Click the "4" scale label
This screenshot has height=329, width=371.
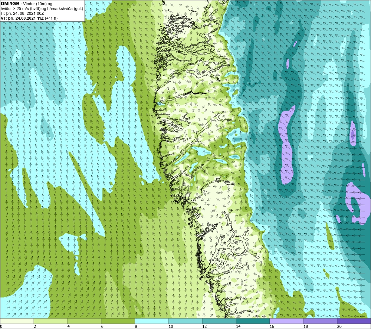(69, 327)
